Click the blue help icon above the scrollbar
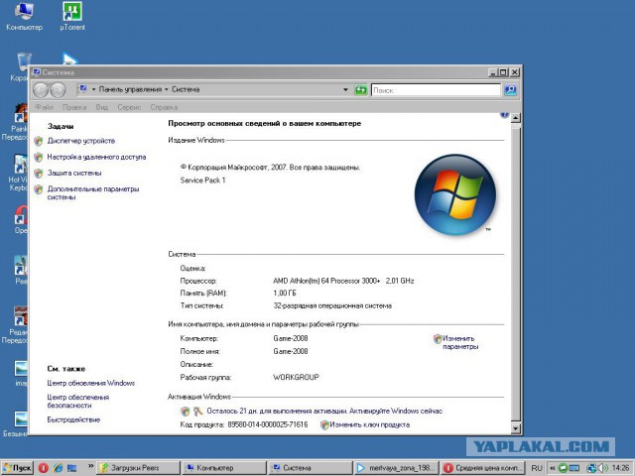 pos(504,115)
